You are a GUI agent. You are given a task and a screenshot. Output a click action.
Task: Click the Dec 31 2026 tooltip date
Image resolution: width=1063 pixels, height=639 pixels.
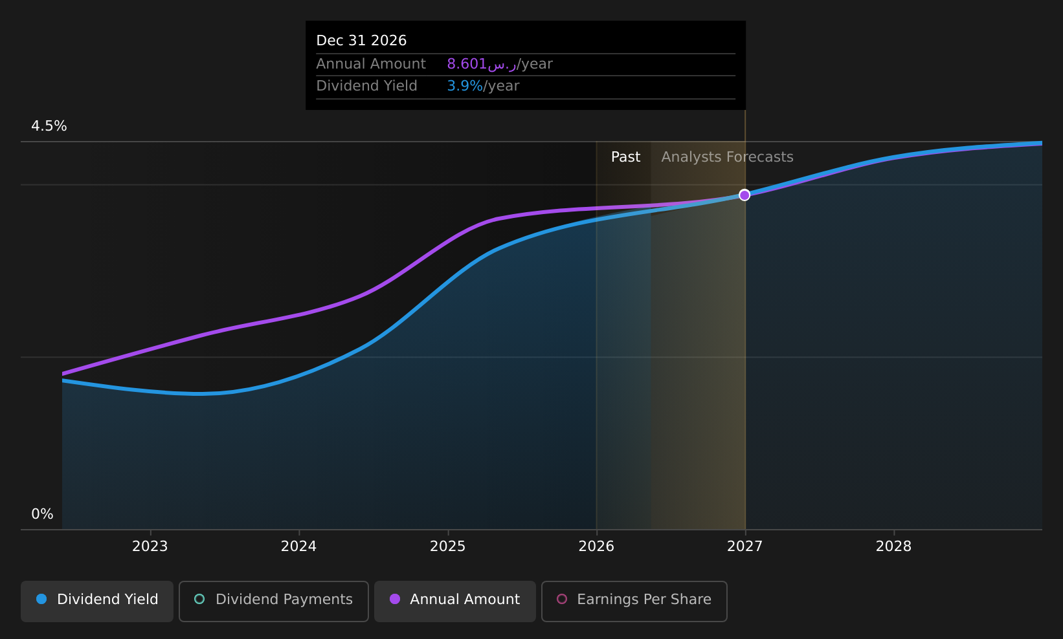[361, 41]
